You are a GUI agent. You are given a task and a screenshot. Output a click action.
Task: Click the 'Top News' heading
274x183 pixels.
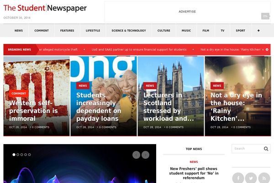click(194, 149)
